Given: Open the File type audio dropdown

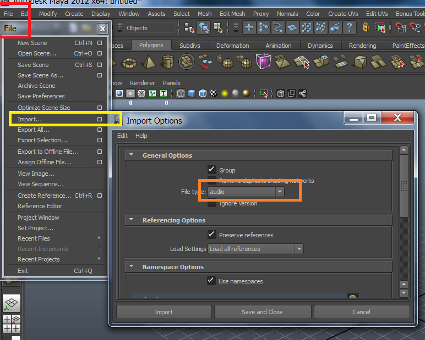Looking at the screenshot, I should [x=246, y=192].
